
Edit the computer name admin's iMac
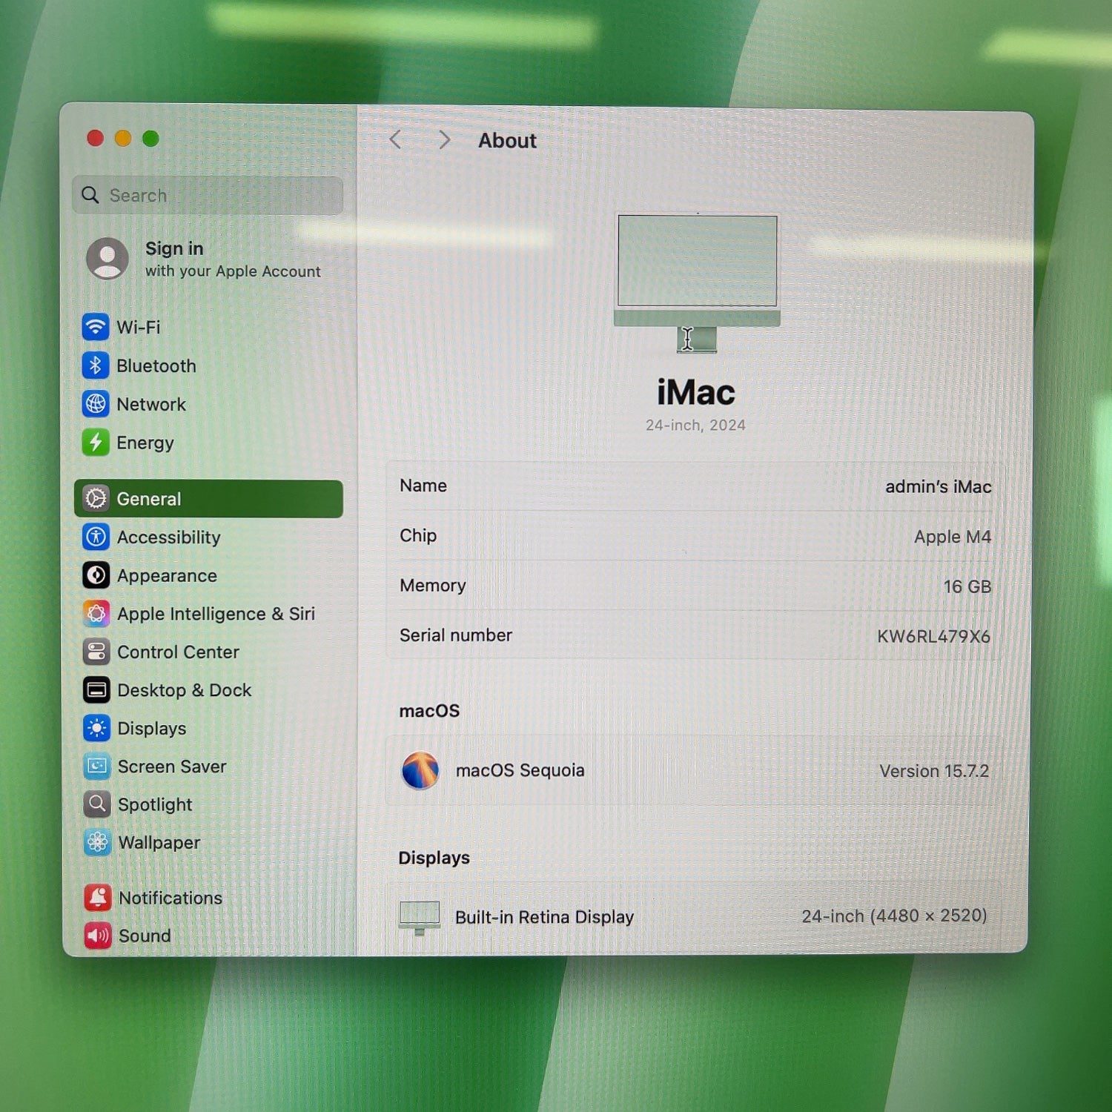pos(937,487)
